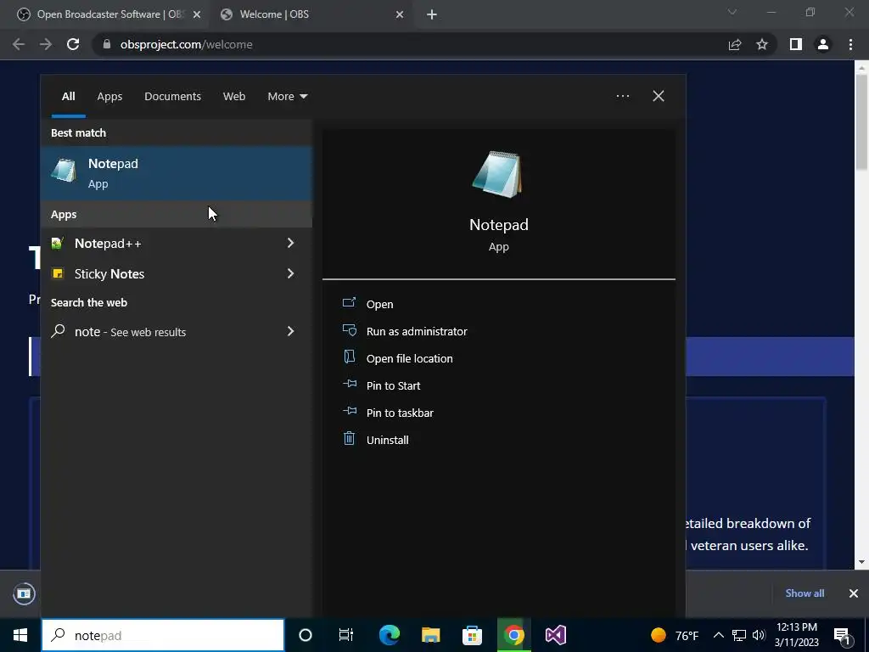Viewport: 869px width, 652px height.
Task: Click the Uninstall trash icon
Action: 349,439
